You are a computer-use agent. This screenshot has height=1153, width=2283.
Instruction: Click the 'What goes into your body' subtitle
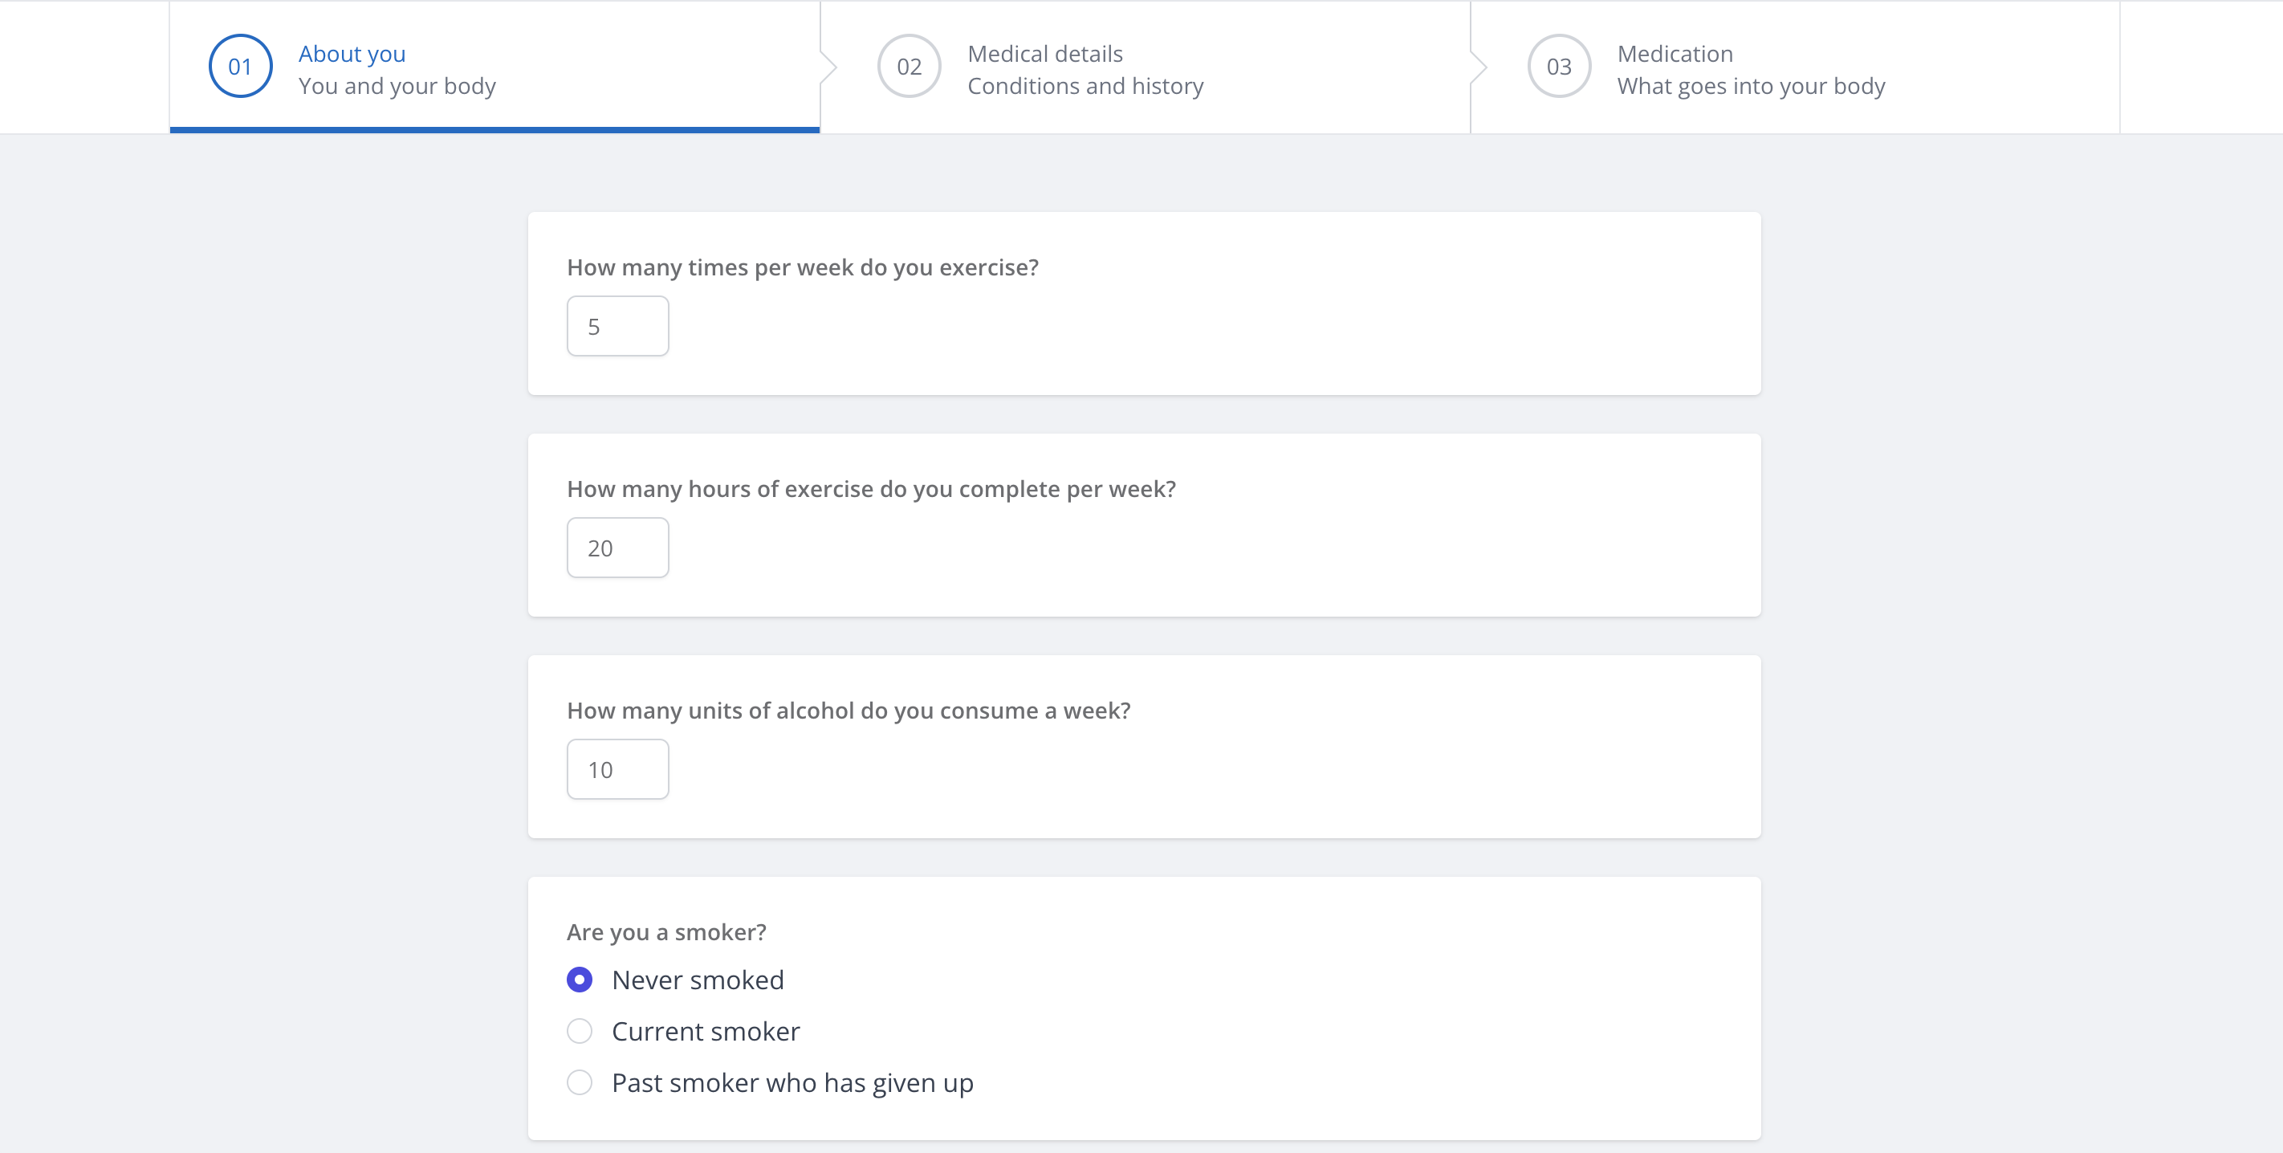pyautogui.click(x=1752, y=86)
